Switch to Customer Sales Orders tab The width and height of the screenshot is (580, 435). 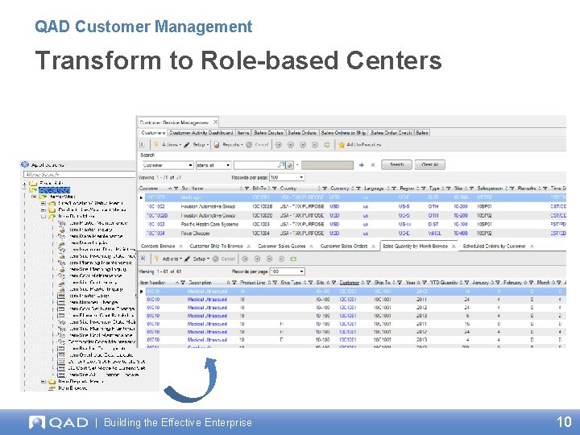coord(344,246)
